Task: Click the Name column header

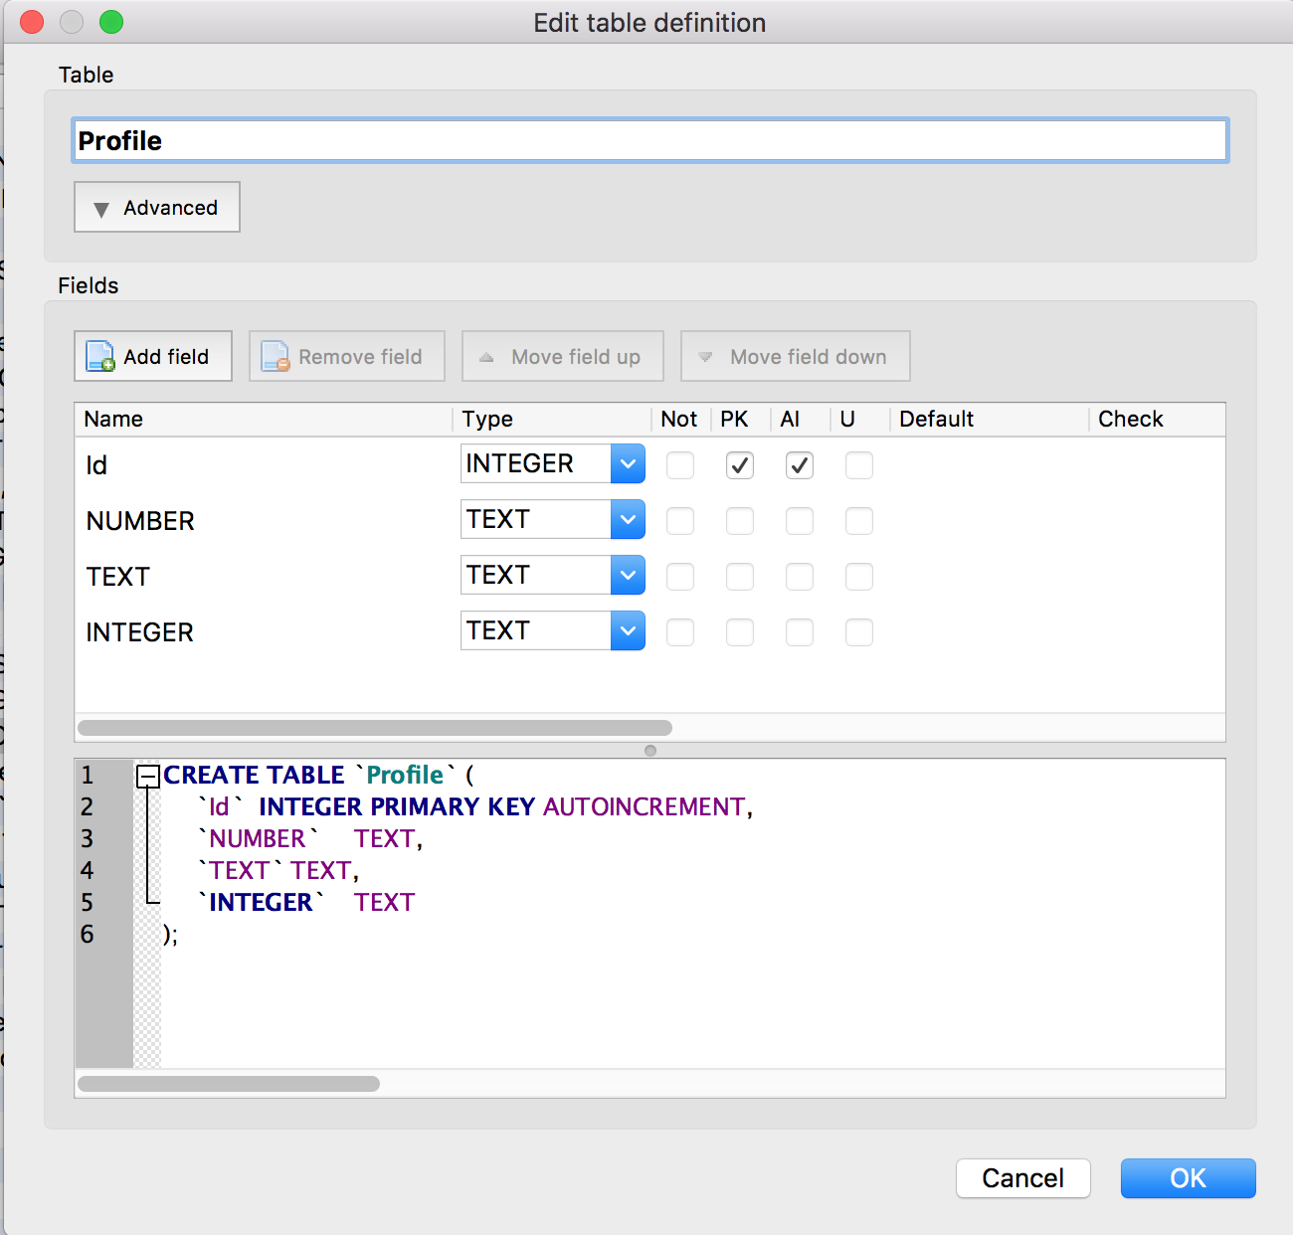Action: [x=264, y=420]
